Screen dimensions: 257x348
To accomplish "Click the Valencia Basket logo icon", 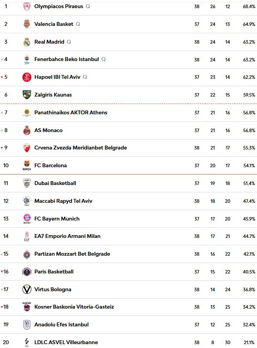I will pyautogui.click(x=27, y=24).
